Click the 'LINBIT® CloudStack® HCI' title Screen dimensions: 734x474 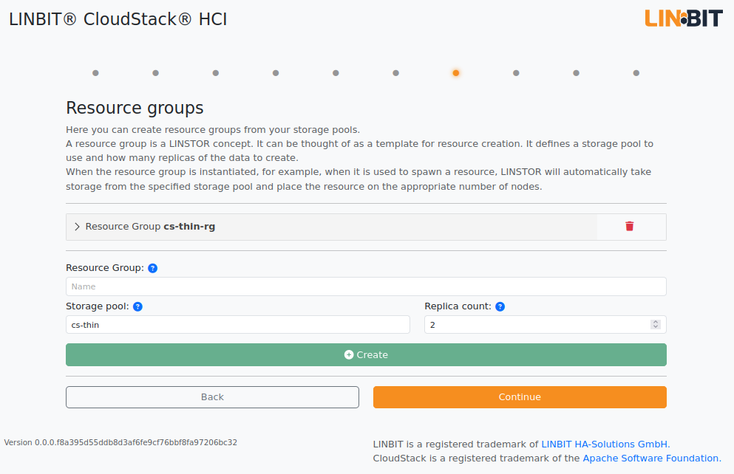pos(118,19)
